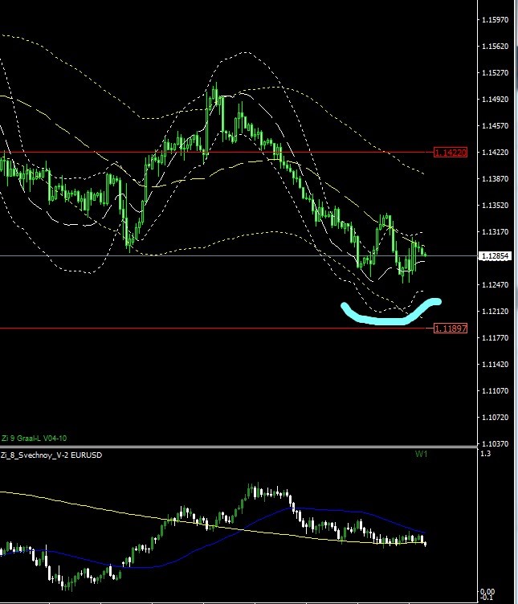Select the current price label 1.12854
The height and width of the screenshot is (604, 518).
coord(495,256)
